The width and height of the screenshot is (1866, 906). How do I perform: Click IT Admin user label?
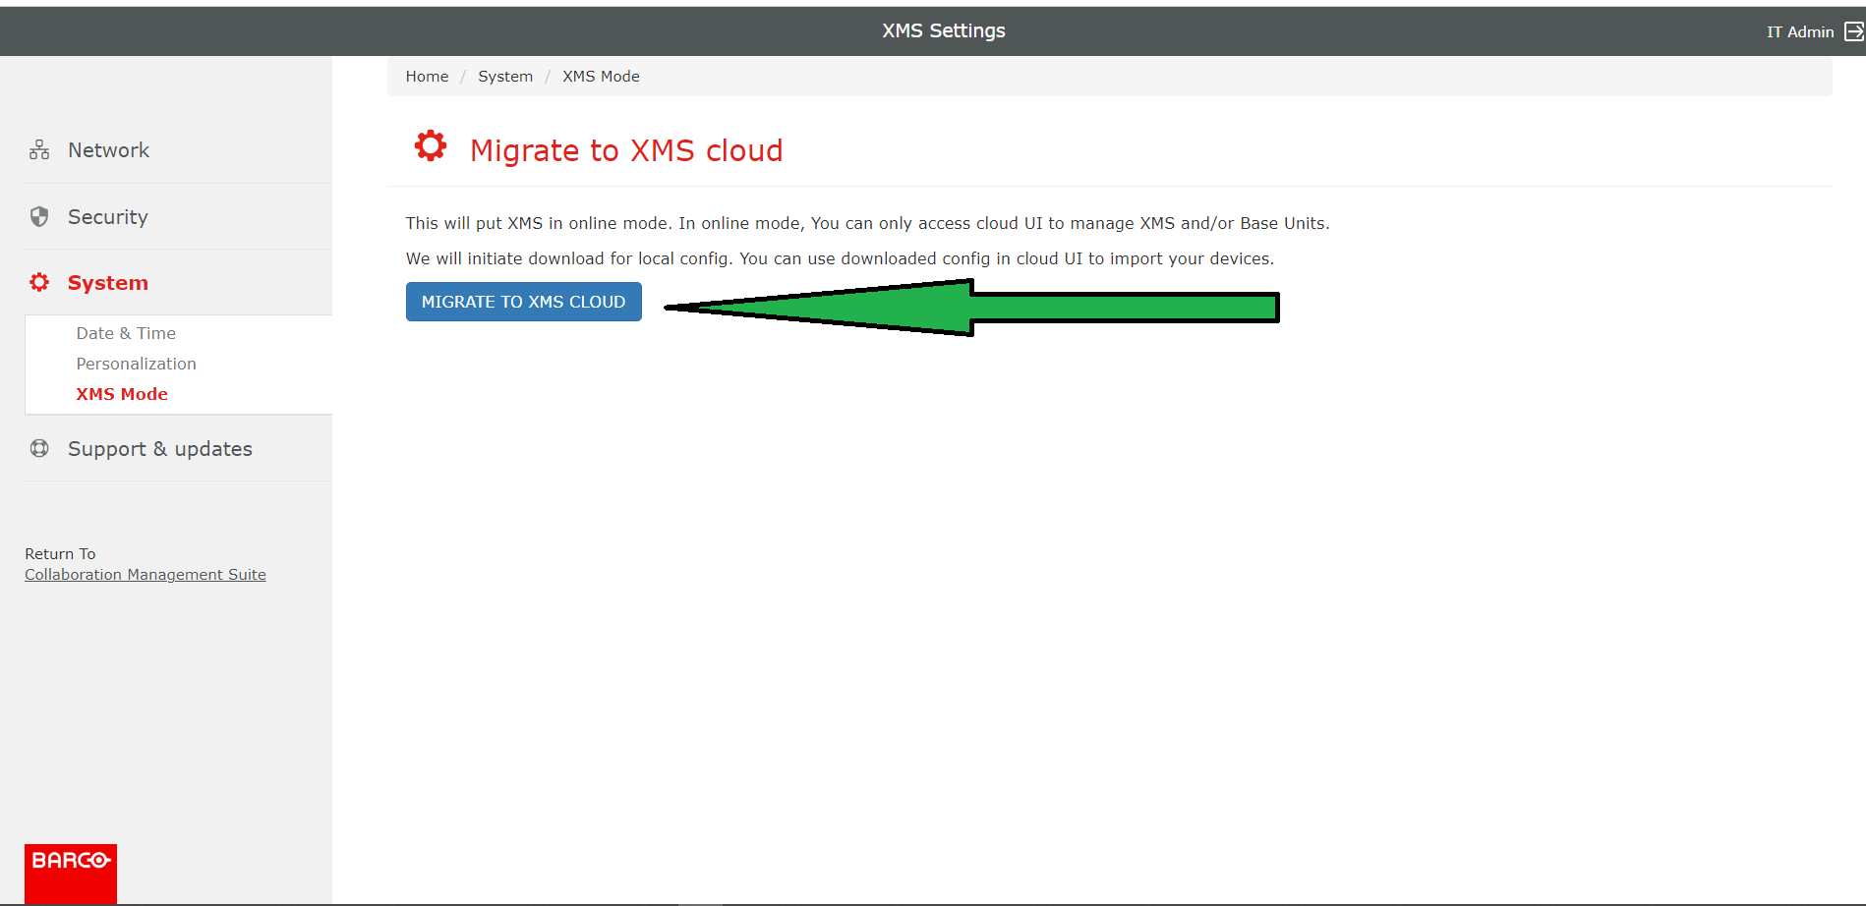tap(1800, 31)
